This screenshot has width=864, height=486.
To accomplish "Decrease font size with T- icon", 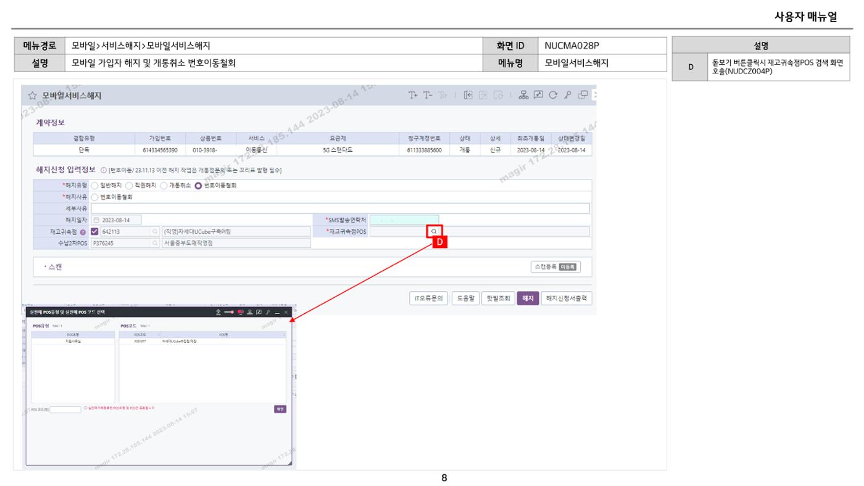I will tap(427, 95).
